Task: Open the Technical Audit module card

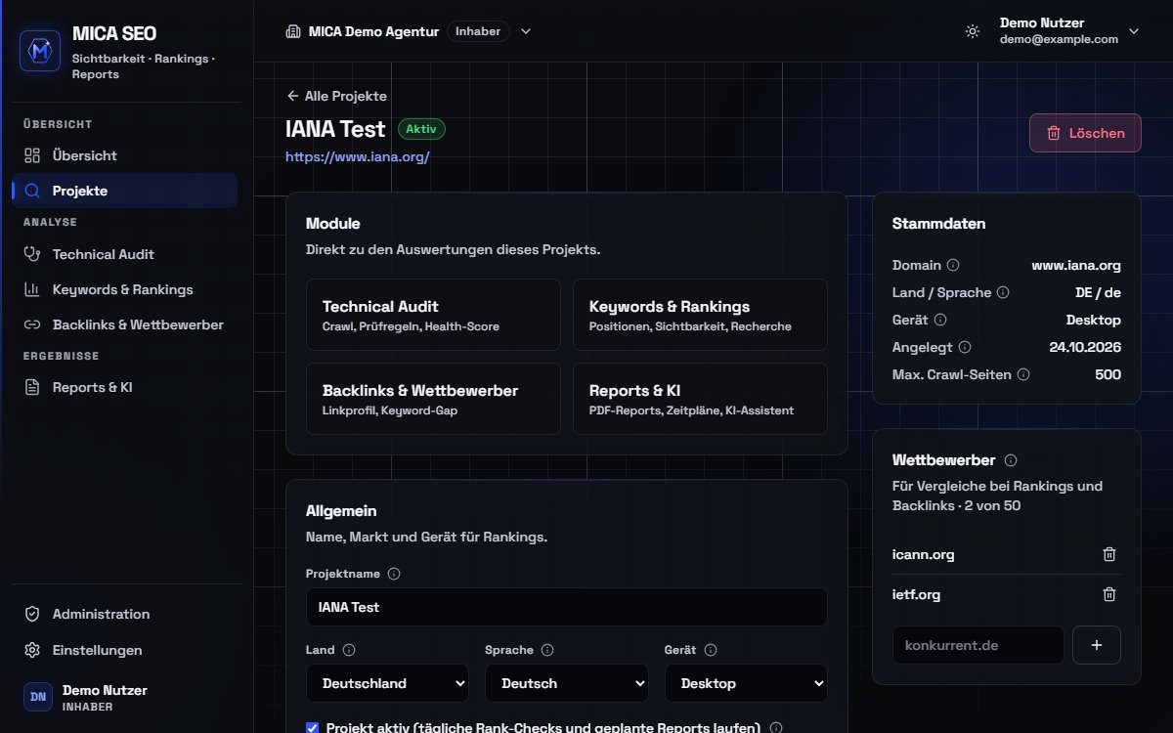Action: [x=433, y=315]
